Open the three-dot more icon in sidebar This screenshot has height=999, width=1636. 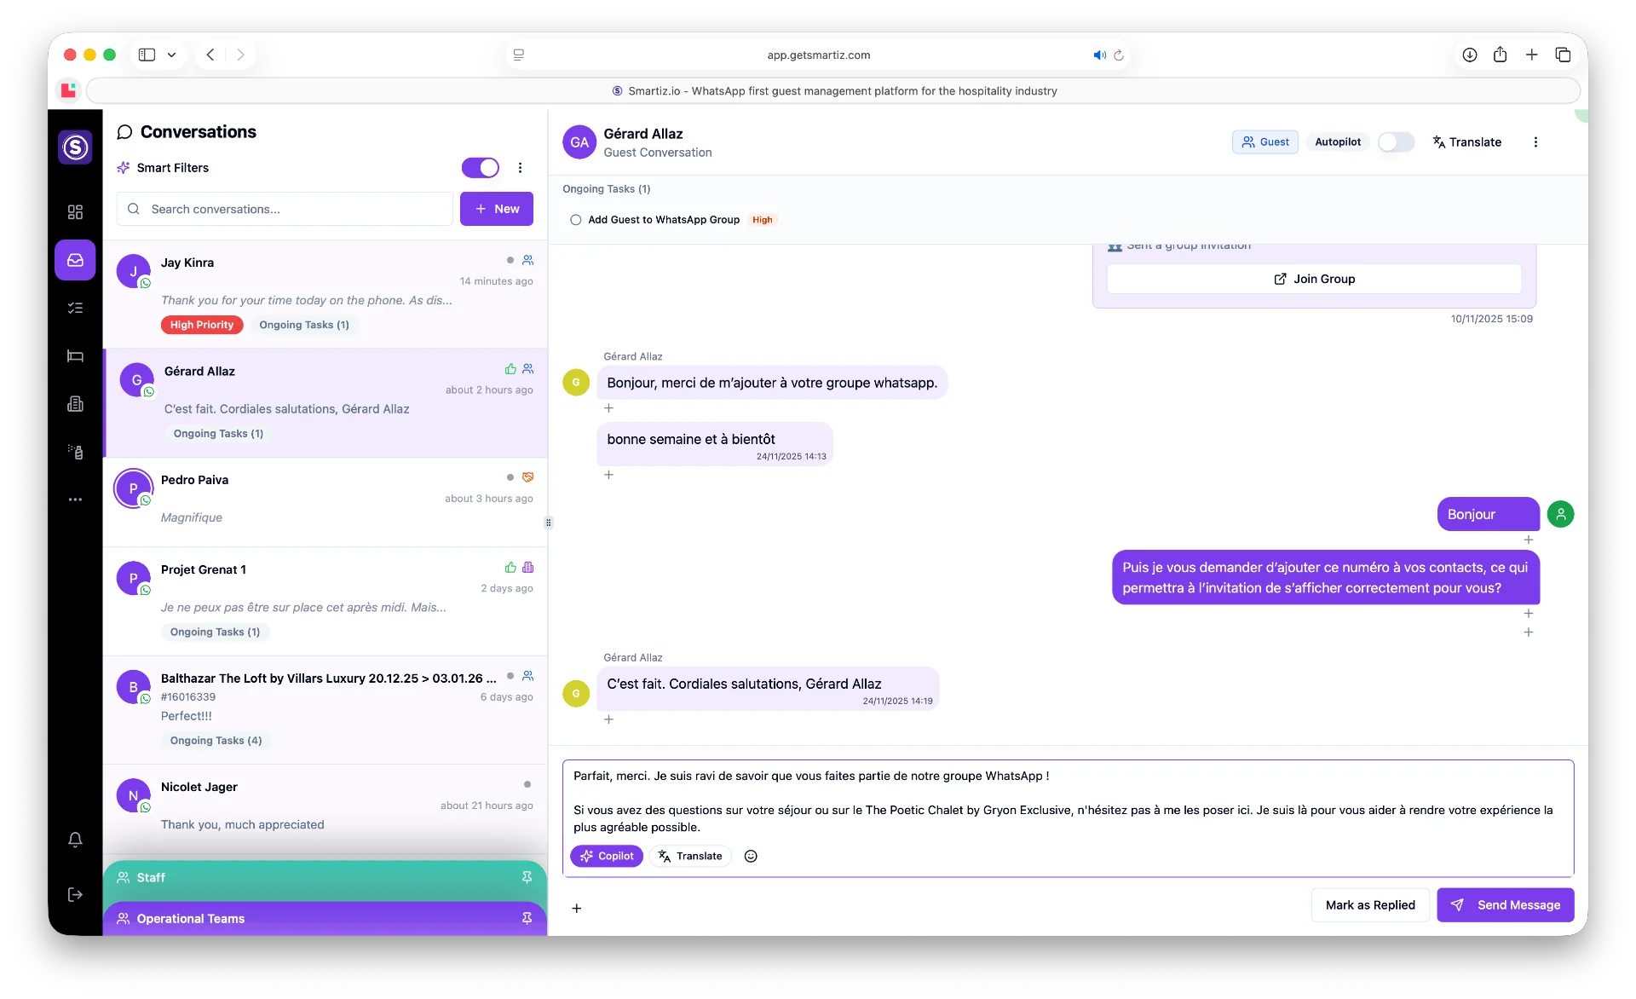[x=75, y=499]
